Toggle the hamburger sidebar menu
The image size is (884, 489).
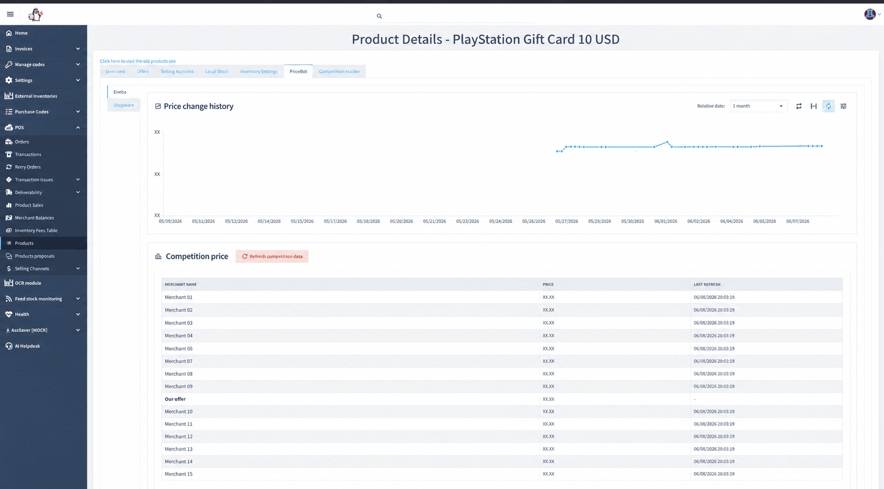(x=10, y=14)
